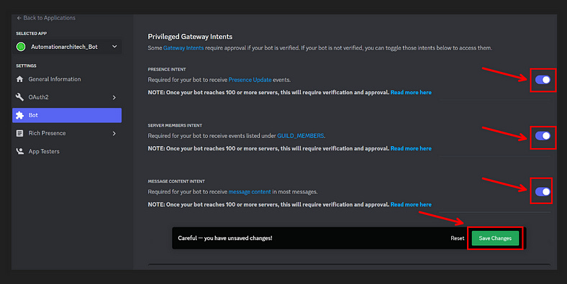Click the SELECTED APP label

[32, 34]
